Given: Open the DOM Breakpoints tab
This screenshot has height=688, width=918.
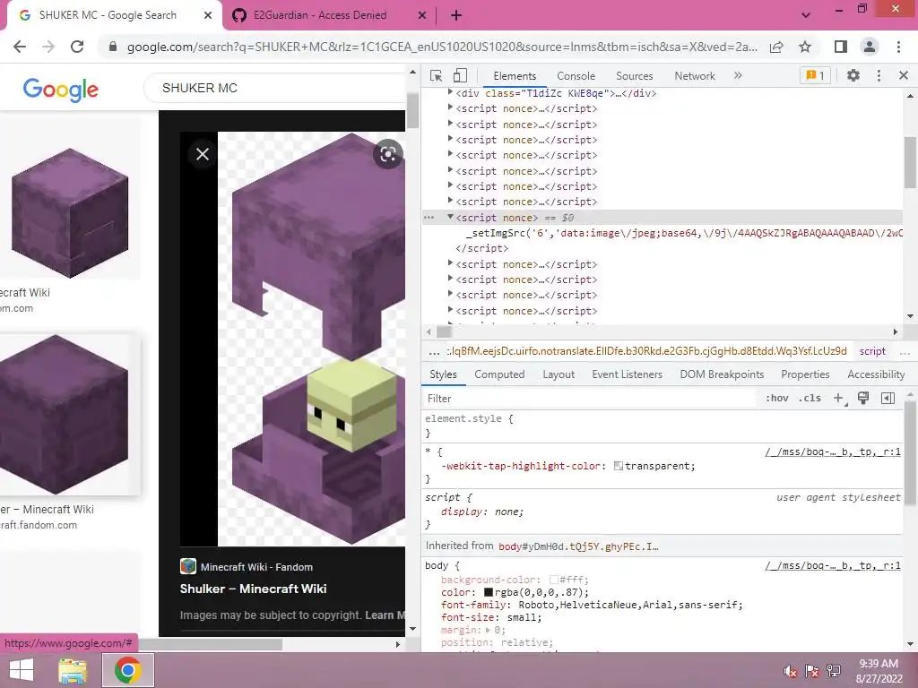Looking at the screenshot, I should tap(722, 374).
